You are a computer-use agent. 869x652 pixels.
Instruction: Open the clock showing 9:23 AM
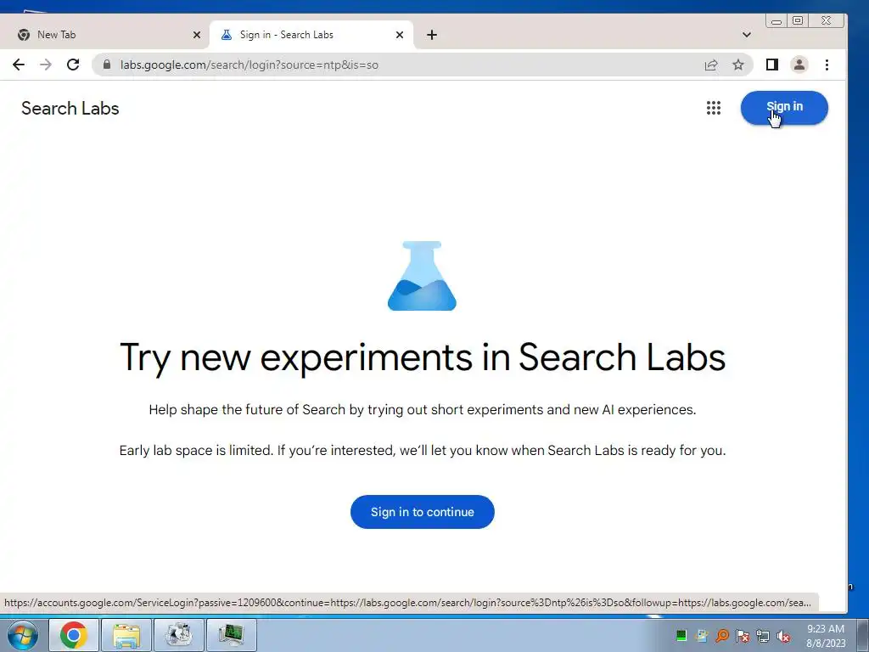coord(826,635)
